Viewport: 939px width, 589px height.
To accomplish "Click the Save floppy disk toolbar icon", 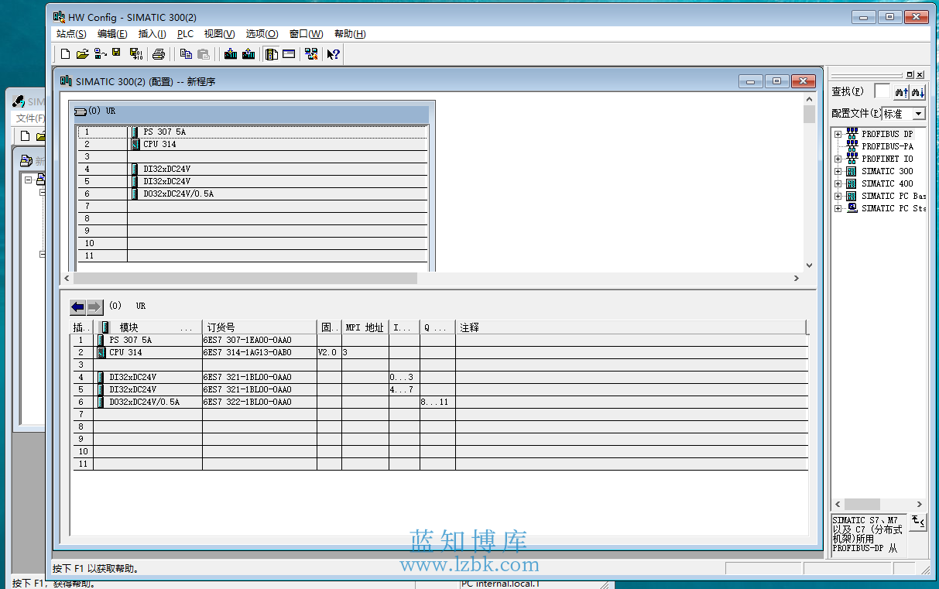I will pos(117,54).
